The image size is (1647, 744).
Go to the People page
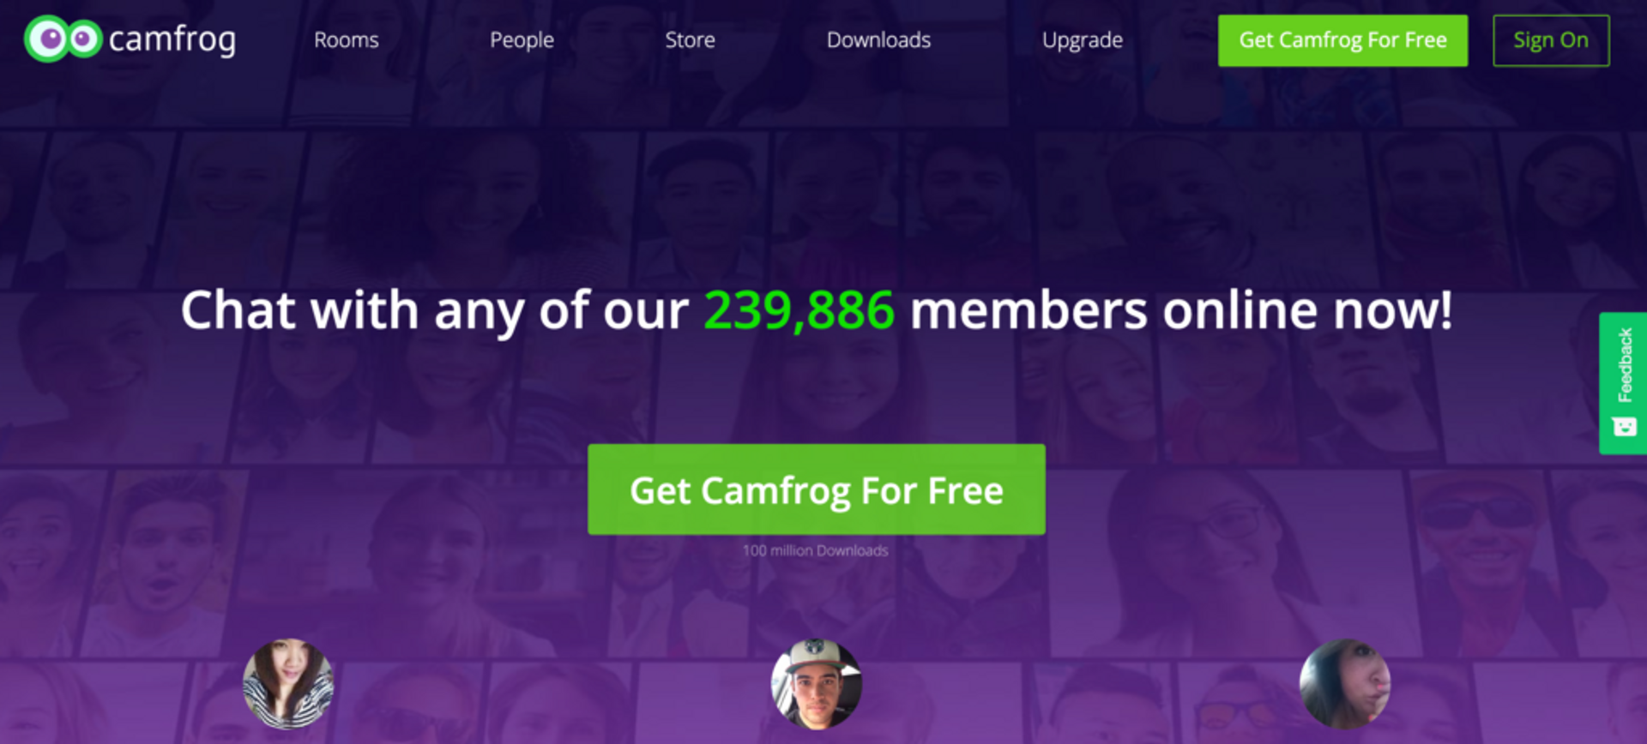[522, 40]
